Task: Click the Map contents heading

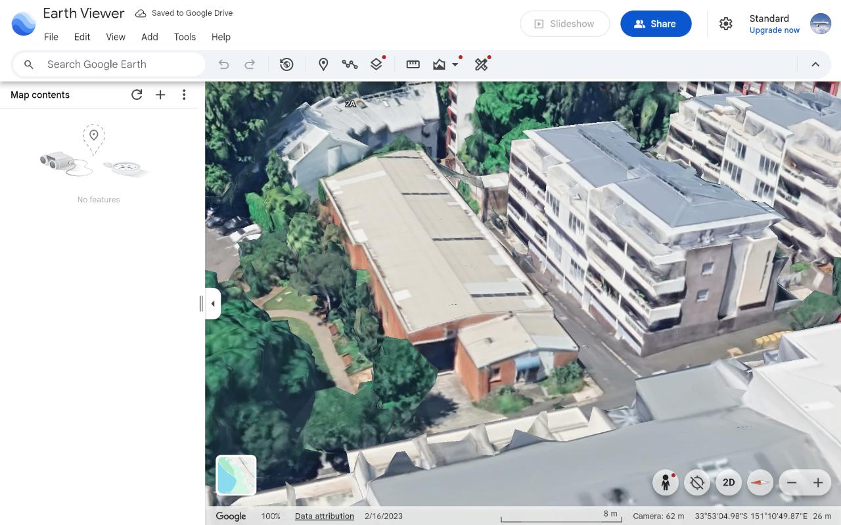Action: [x=40, y=95]
